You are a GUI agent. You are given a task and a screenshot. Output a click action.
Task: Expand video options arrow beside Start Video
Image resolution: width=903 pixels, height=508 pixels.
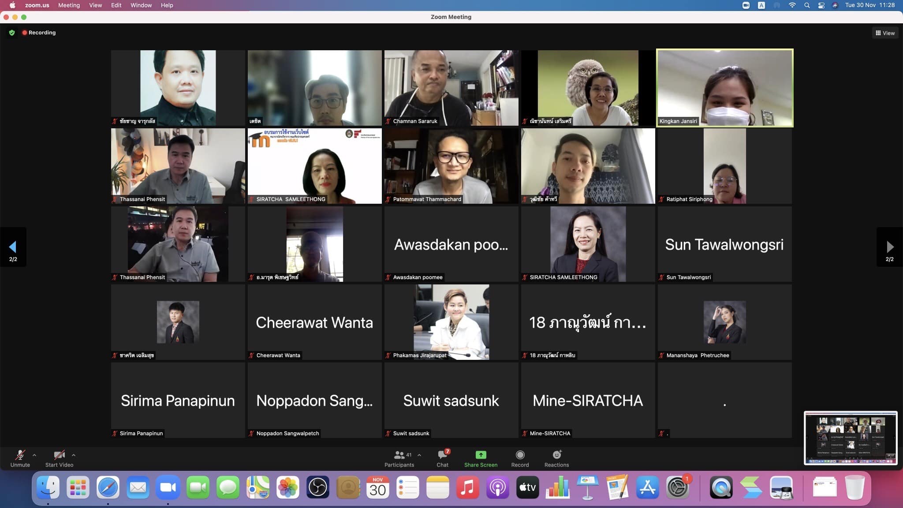click(74, 455)
